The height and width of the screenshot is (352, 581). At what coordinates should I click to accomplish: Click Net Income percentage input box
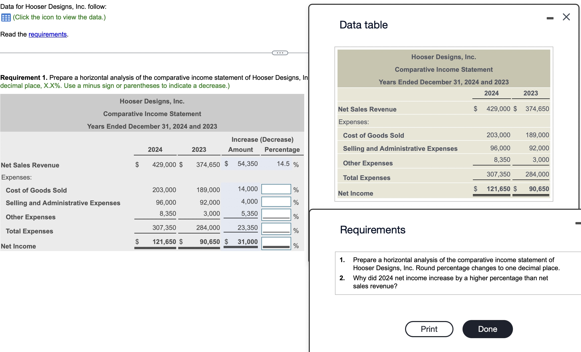coord(276,243)
